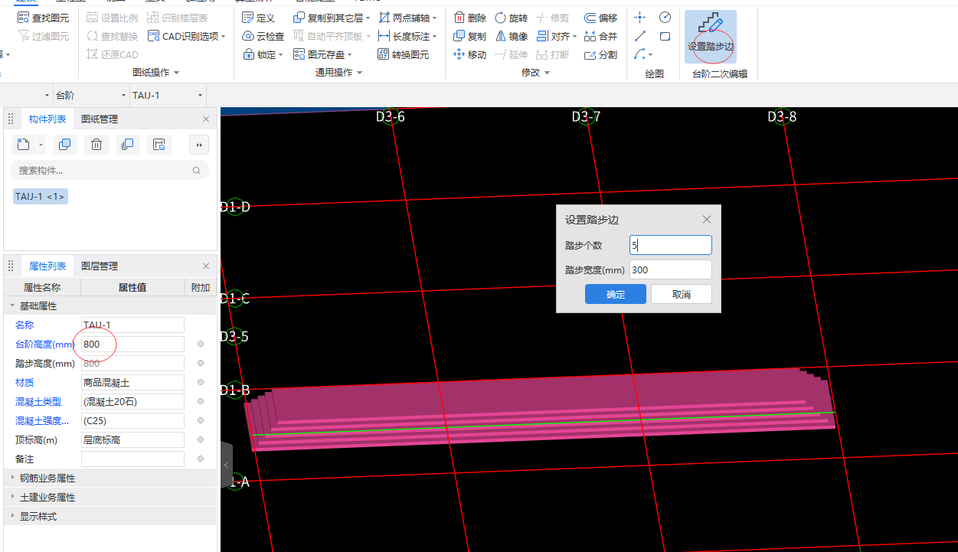Click the 踏步宽度(mm) input field

(671, 269)
